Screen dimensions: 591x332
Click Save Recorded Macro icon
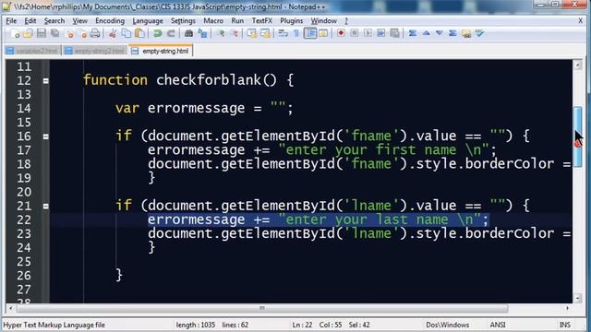[394, 33]
